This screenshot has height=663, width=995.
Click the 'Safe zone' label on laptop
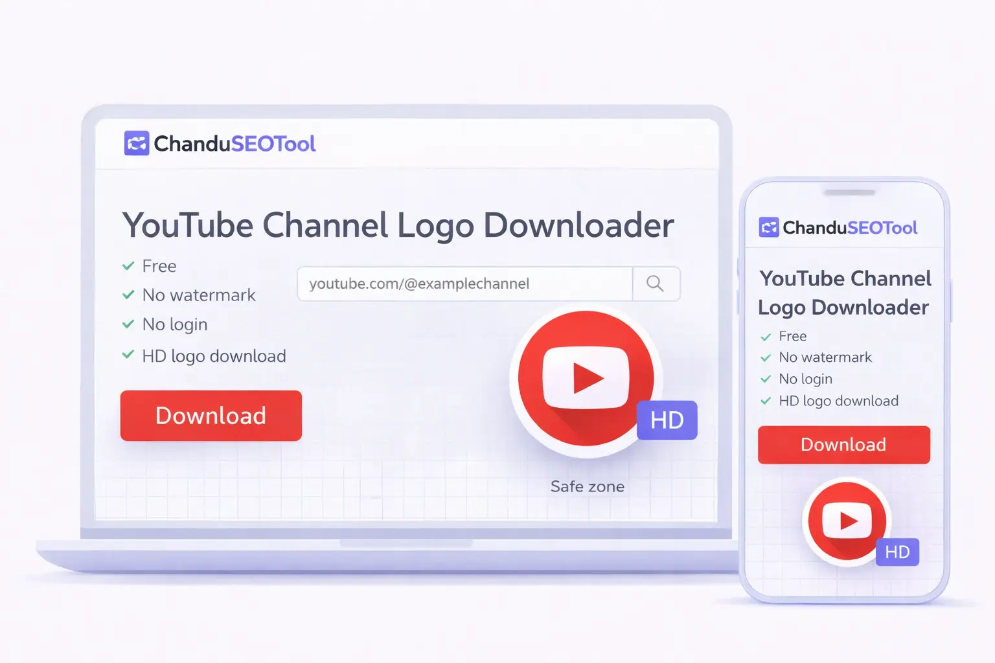[x=588, y=486]
